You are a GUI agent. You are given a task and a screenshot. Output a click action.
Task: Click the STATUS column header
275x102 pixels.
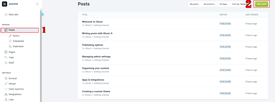[x=223, y=15]
